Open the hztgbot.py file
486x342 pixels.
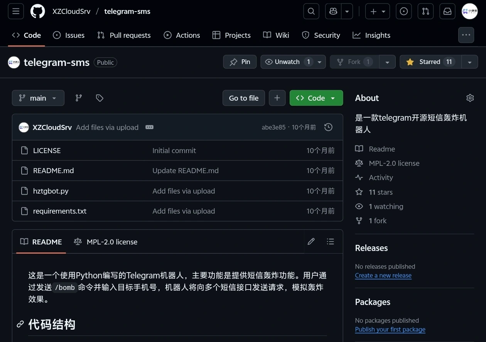51,191
